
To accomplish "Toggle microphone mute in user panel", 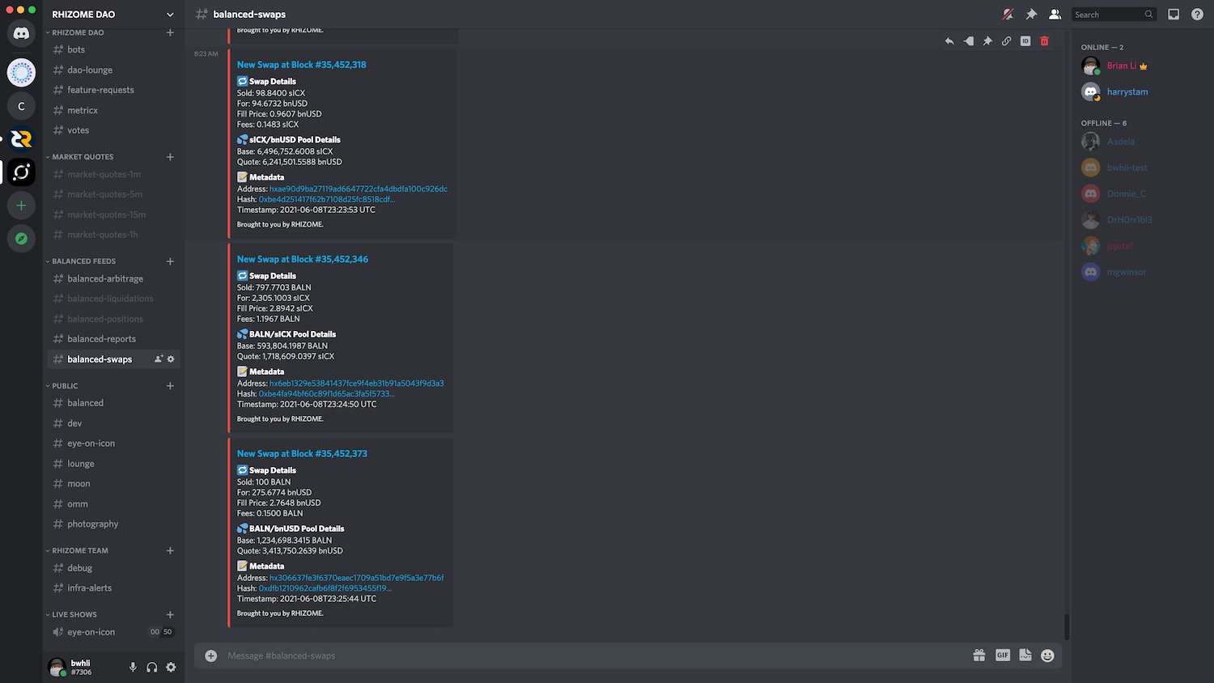I will point(133,668).
